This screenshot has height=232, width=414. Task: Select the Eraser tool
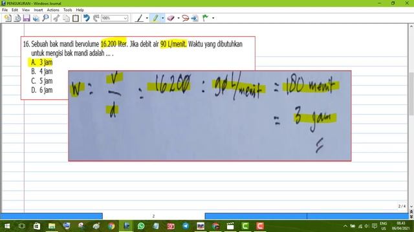[171, 18]
